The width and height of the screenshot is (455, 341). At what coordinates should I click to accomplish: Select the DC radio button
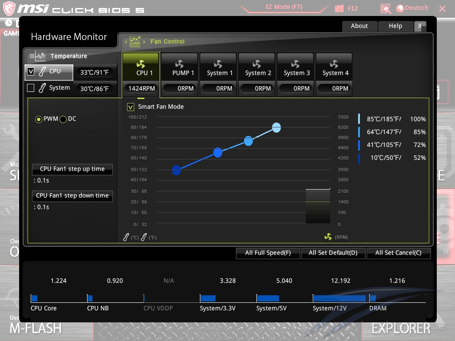[x=63, y=119]
